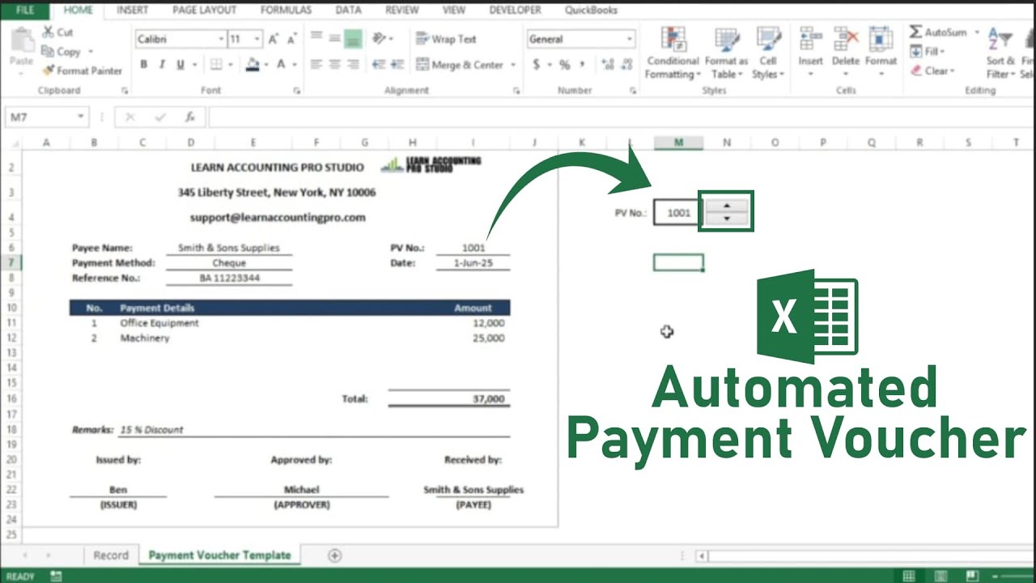Click the New Sheet plus button
The image size is (1036, 583).
pyautogui.click(x=333, y=555)
